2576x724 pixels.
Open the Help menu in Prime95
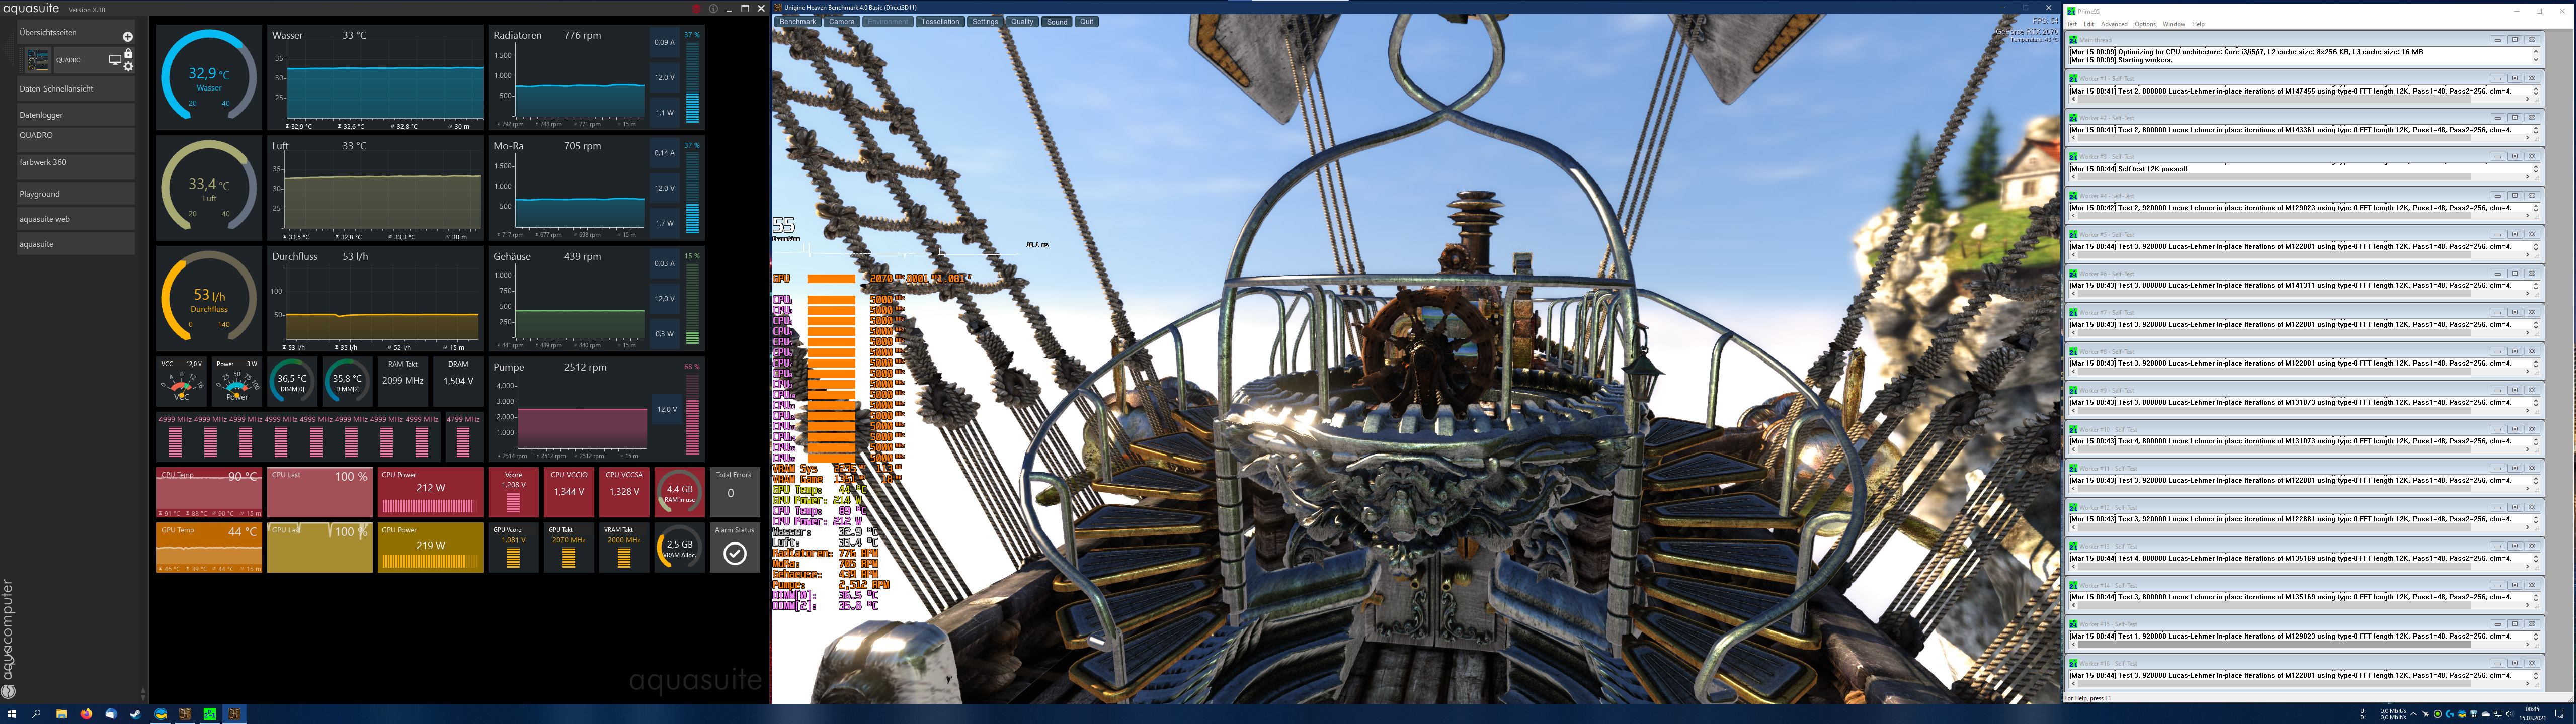2198,24
